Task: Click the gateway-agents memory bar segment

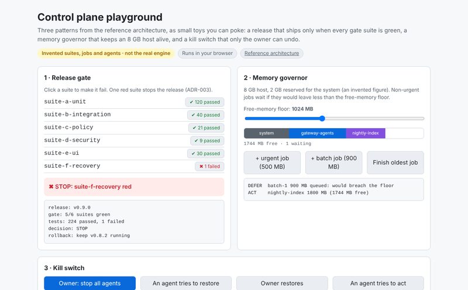Action: tap(317, 133)
